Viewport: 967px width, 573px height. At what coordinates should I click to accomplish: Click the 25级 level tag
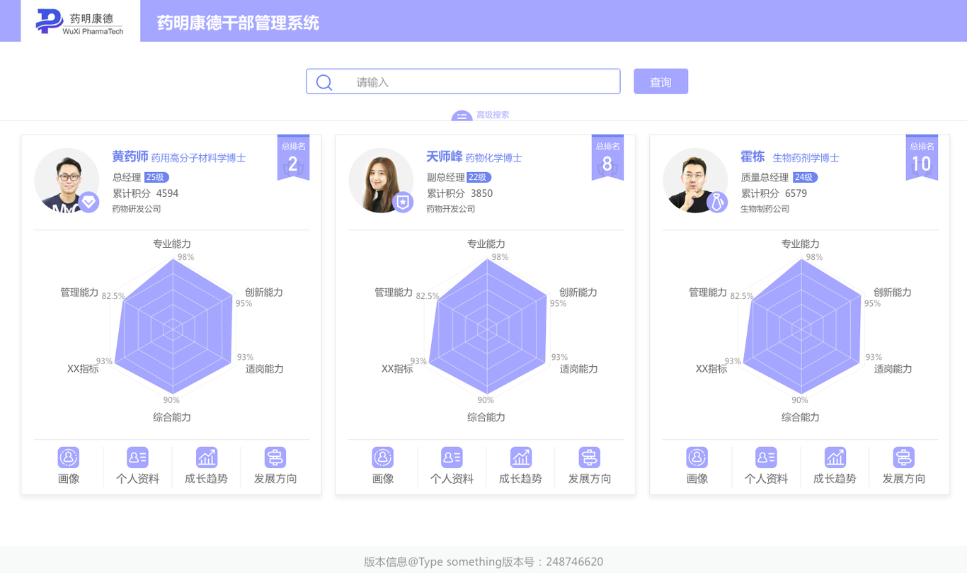pos(156,177)
